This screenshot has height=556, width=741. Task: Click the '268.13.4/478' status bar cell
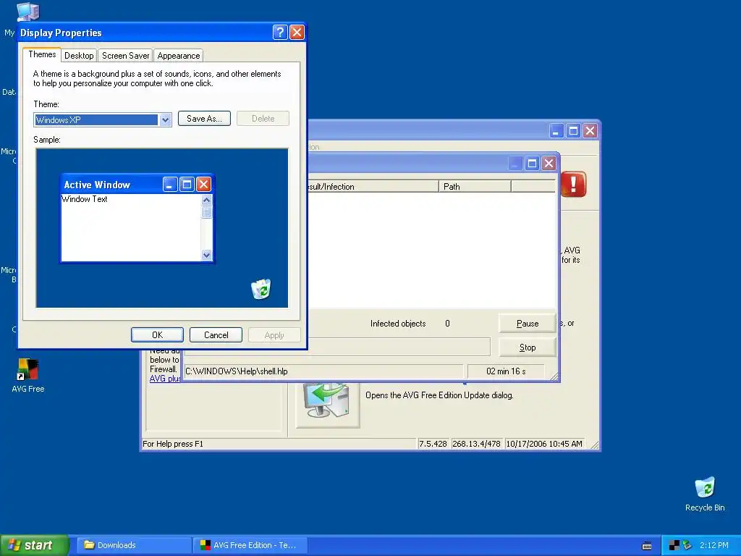tap(476, 444)
